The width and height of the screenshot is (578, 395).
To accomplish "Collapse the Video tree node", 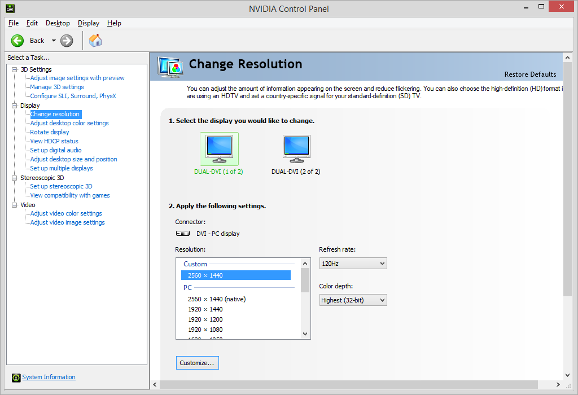I will [x=15, y=205].
